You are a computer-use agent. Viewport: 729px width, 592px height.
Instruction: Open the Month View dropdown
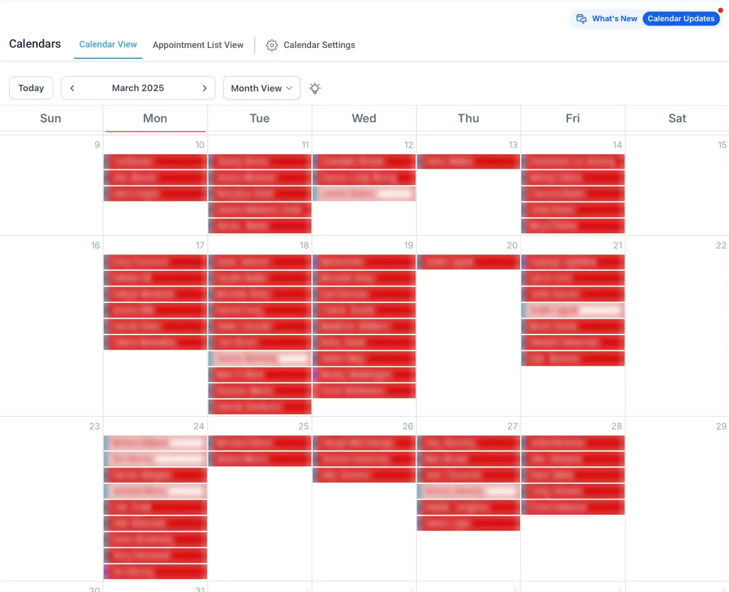(262, 88)
